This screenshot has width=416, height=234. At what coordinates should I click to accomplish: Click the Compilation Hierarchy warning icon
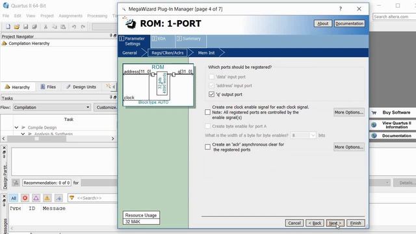[x=5, y=44]
